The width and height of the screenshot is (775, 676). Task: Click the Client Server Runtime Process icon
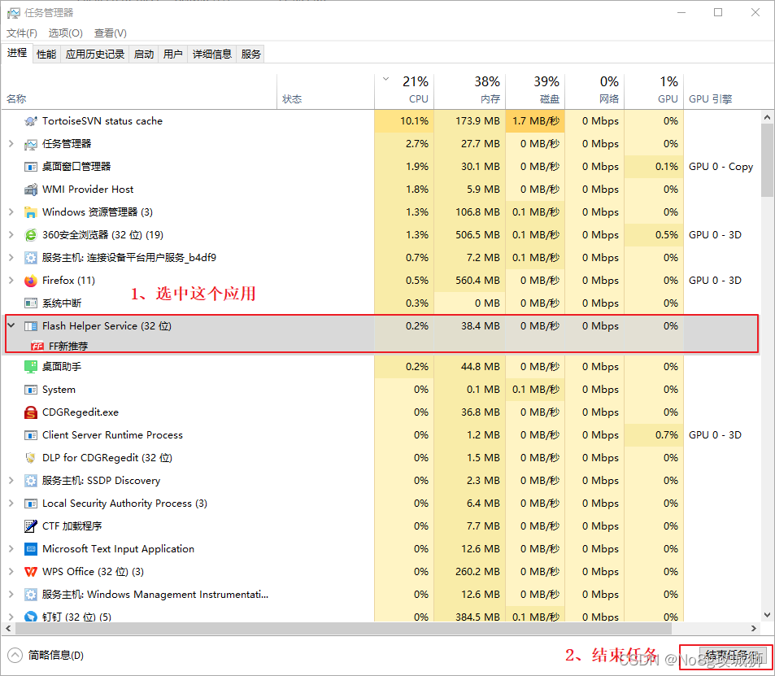(31, 435)
